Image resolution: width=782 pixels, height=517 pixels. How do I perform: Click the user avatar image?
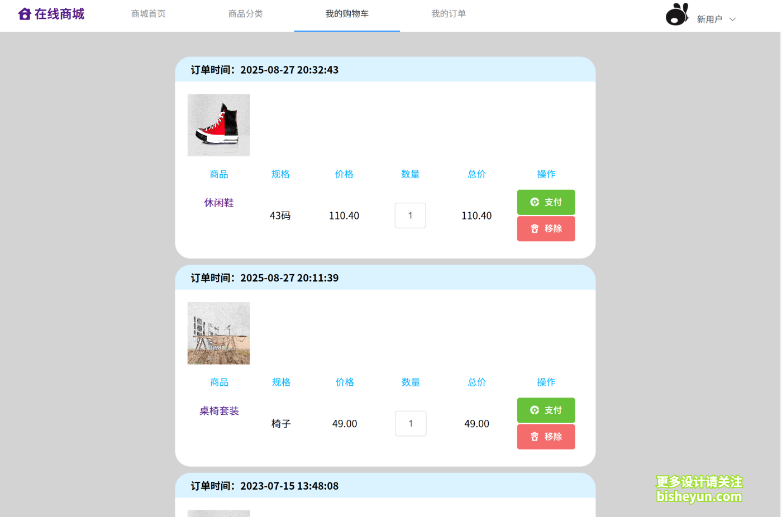[x=677, y=14]
